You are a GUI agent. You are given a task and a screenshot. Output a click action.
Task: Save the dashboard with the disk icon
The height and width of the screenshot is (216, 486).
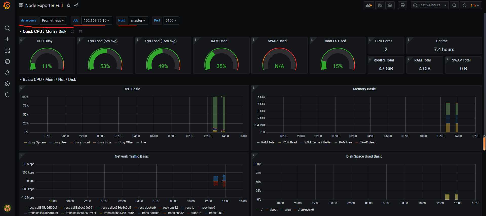coord(380,5)
